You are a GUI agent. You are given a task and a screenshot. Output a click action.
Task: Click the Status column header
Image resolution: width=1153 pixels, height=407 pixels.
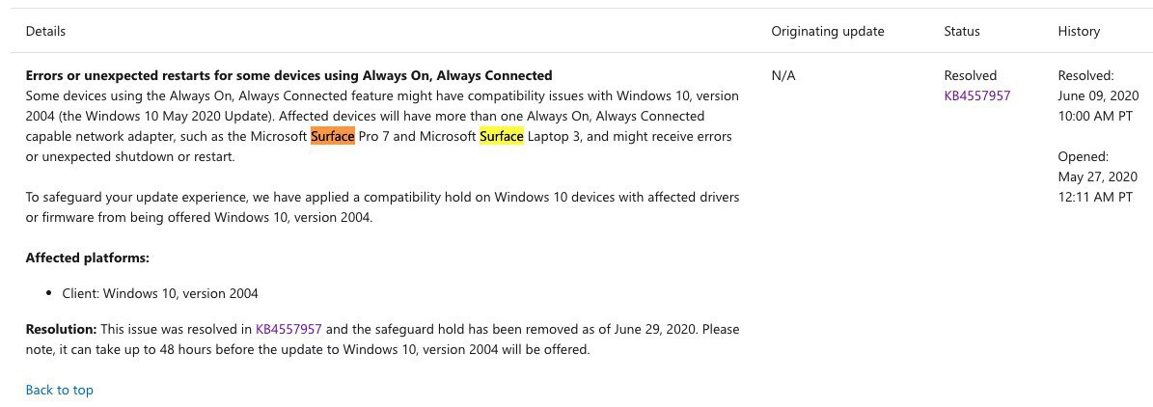[x=961, y=31]
